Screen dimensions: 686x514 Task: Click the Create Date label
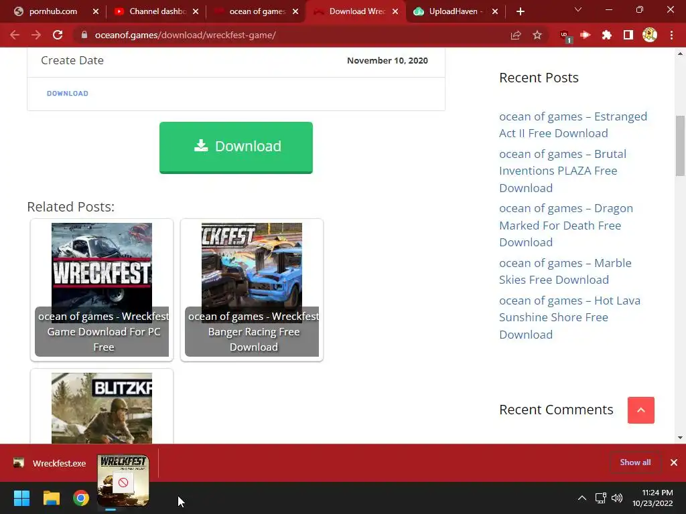point(72,60)
